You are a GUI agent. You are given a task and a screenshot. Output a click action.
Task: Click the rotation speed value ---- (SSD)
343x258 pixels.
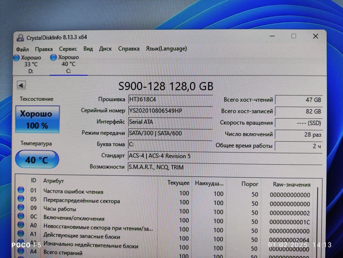click(x=298, y=123)
